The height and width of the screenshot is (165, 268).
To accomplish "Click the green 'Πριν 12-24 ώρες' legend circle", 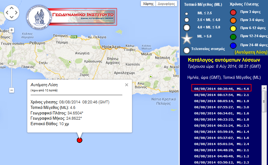I will click(233, 37).
